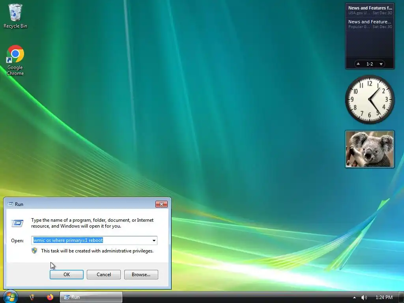Open the Recycle Bin desktop icon
The height and width of the screenshot is (303, 404).
(15, 16)
